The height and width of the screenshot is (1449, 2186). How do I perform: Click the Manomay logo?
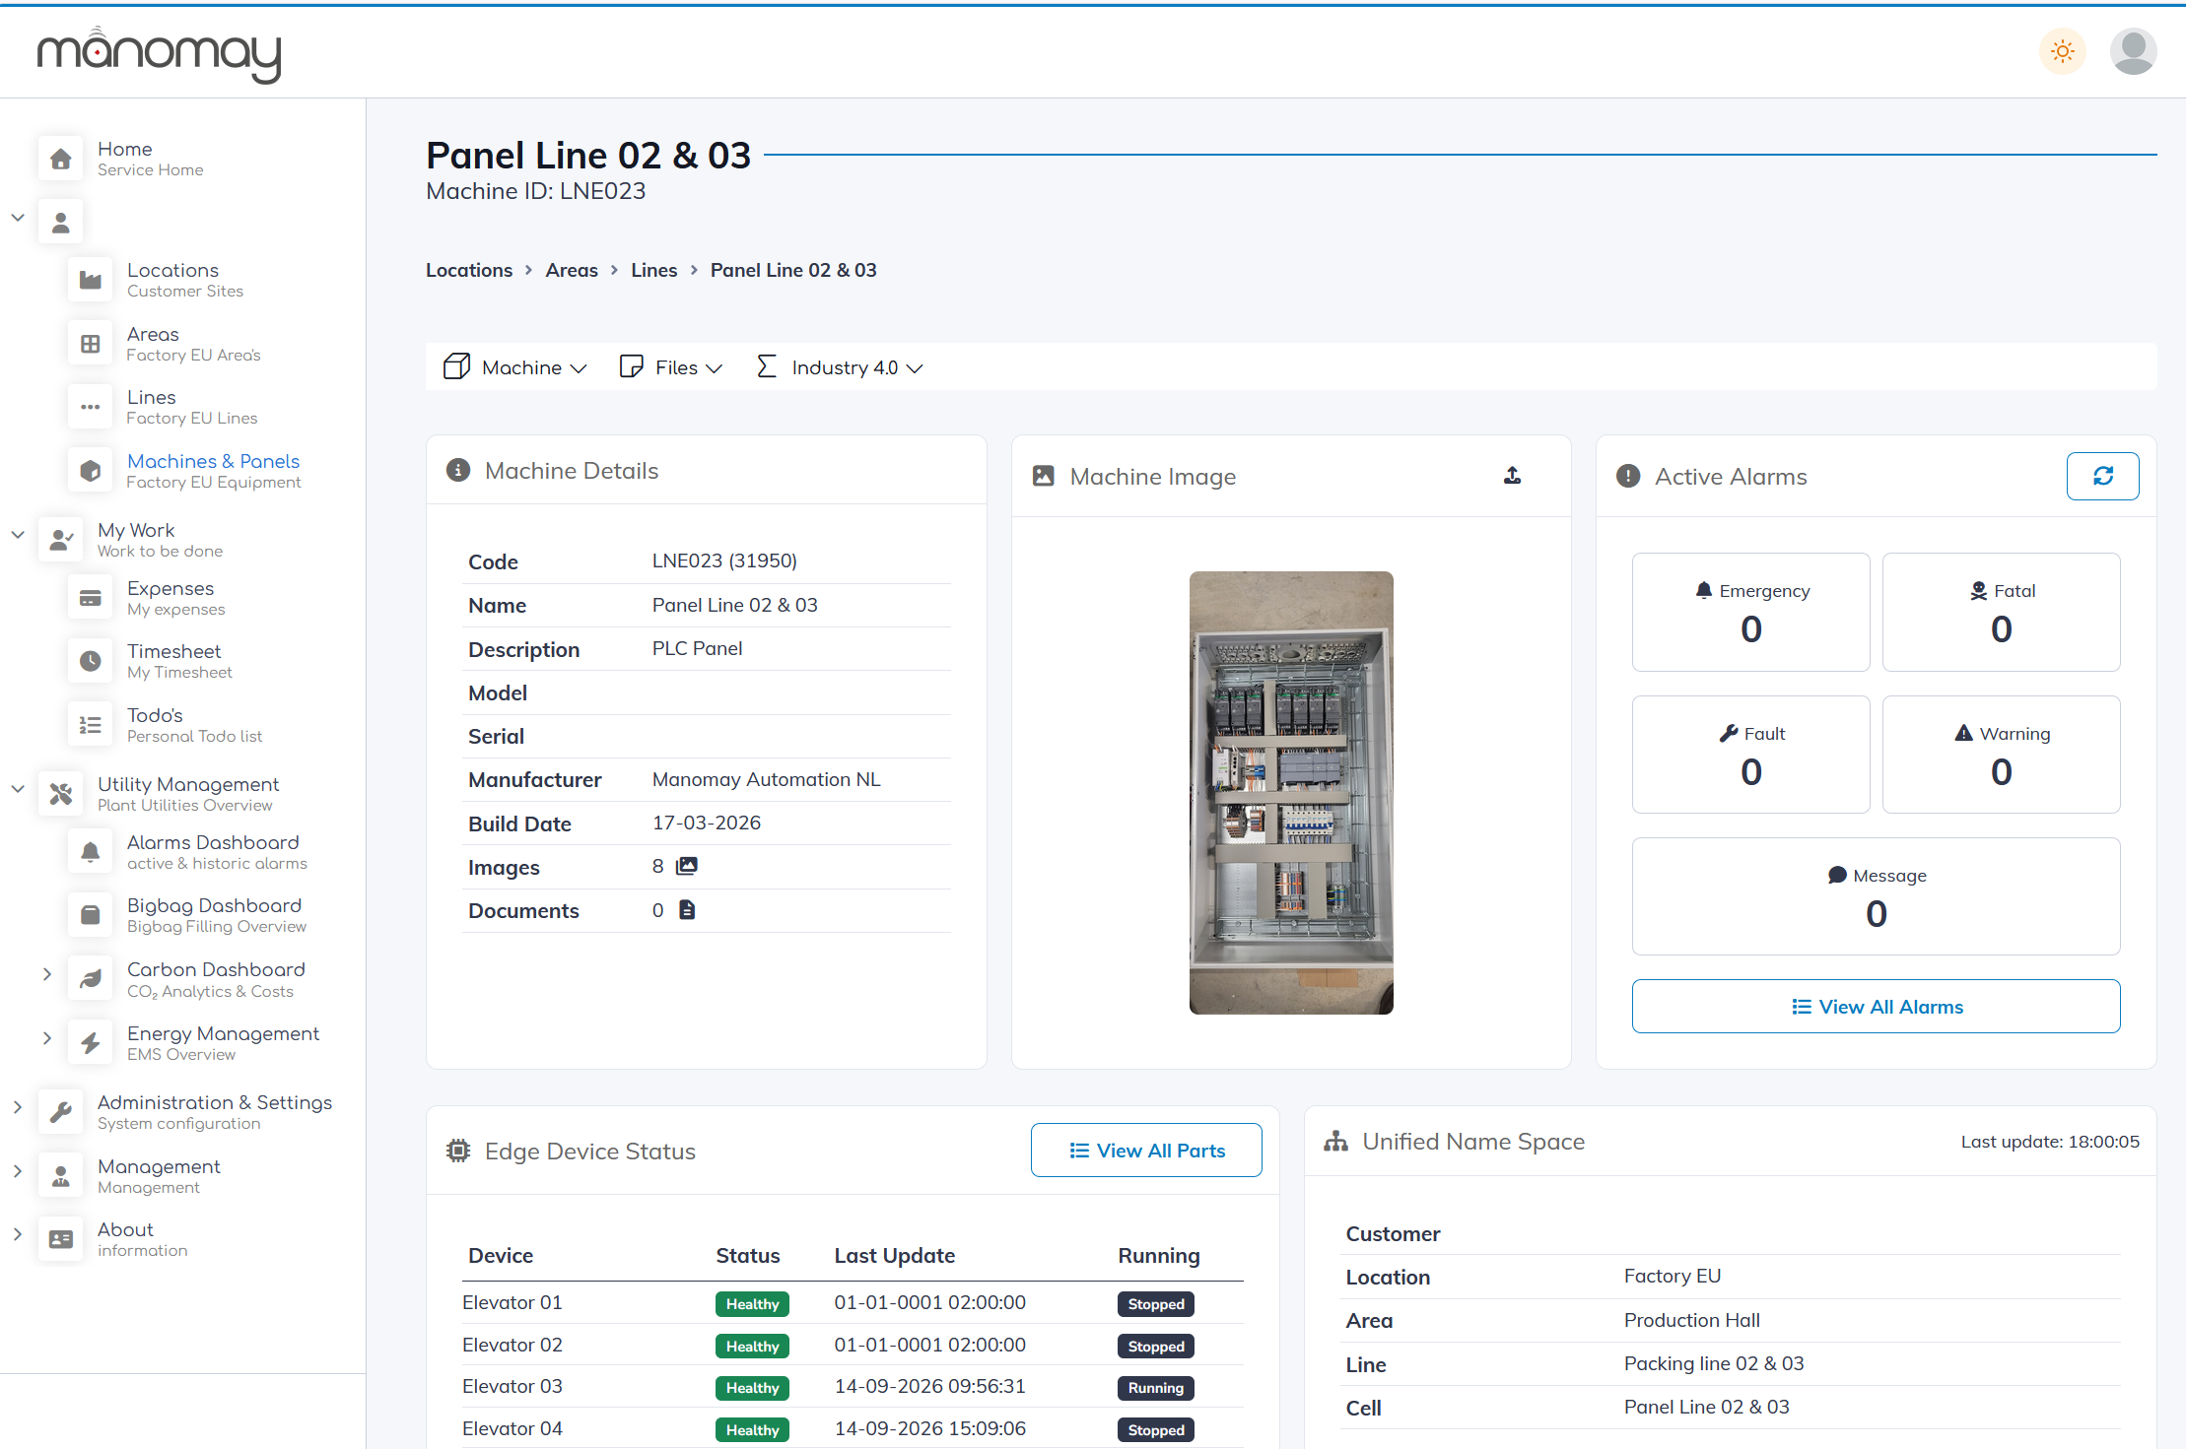pyautogui.click(x=159, y=54)
